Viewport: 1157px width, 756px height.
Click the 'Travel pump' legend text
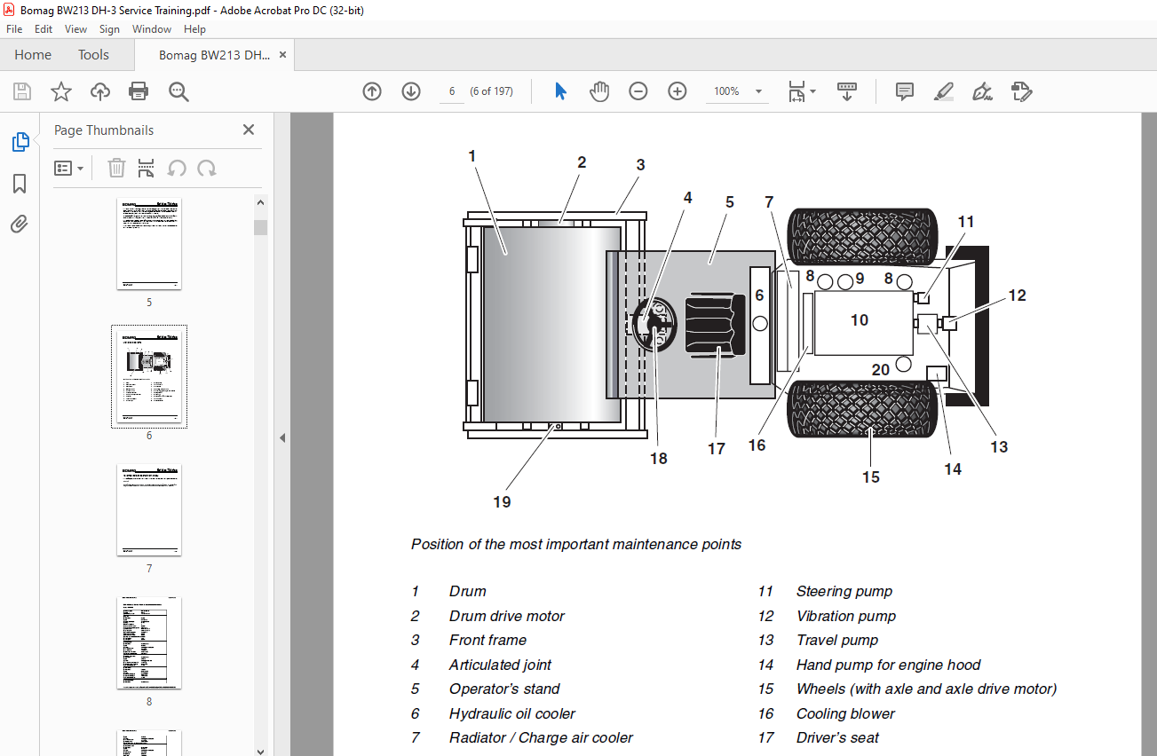836,640
